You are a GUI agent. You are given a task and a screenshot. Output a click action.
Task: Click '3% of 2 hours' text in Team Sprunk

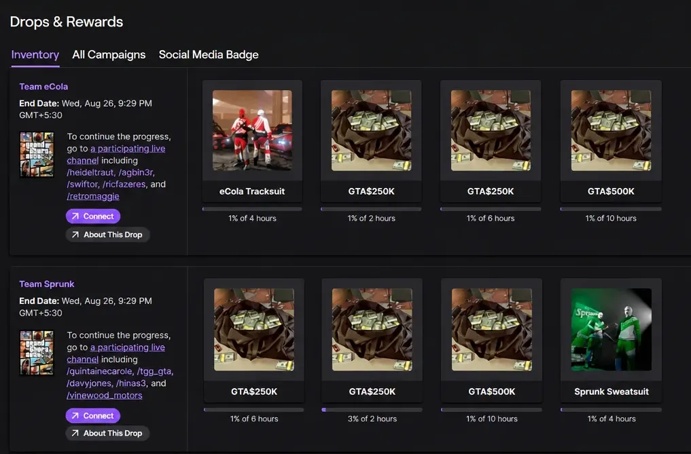(372, 419)
